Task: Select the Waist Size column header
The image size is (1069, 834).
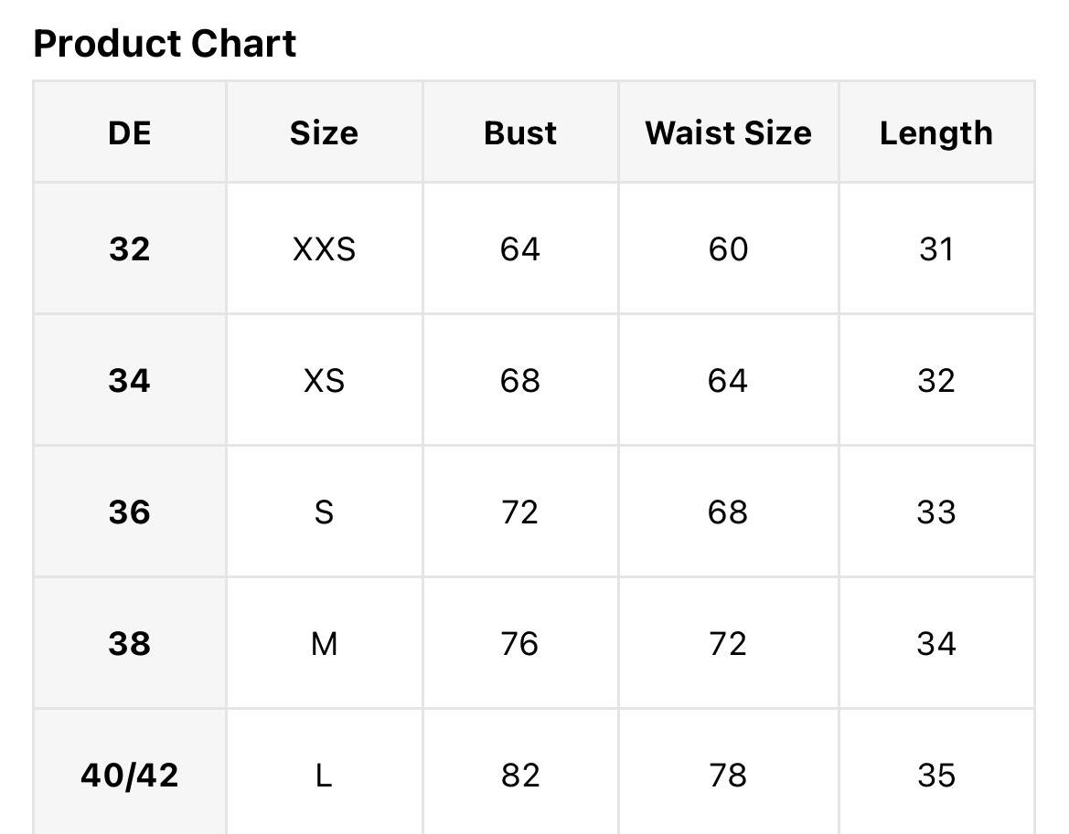Action: coord(728,132)
